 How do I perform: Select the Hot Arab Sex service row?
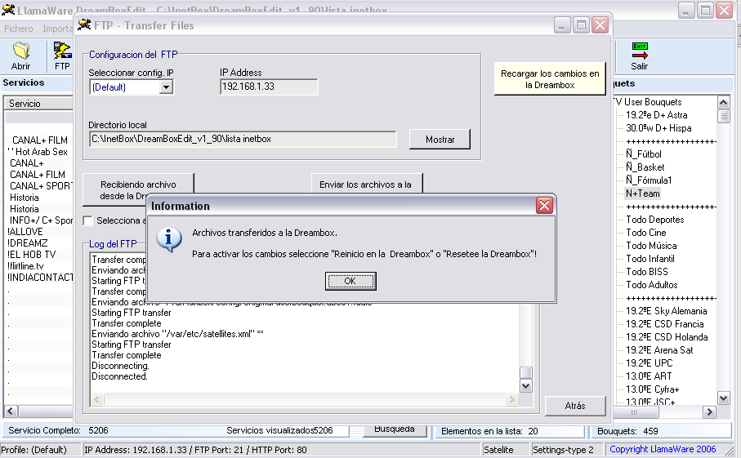tap(38, 152)
